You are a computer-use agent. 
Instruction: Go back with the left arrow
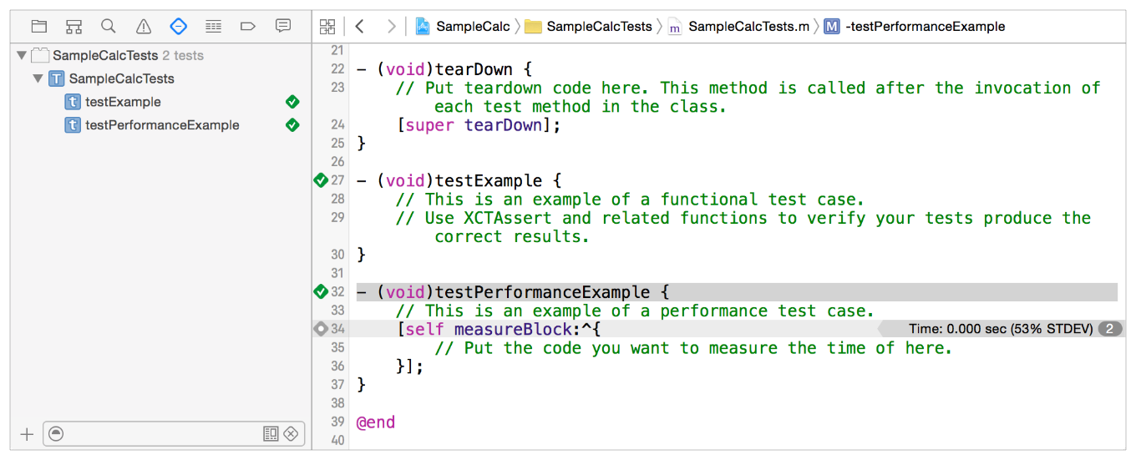(x=359, y=26)
